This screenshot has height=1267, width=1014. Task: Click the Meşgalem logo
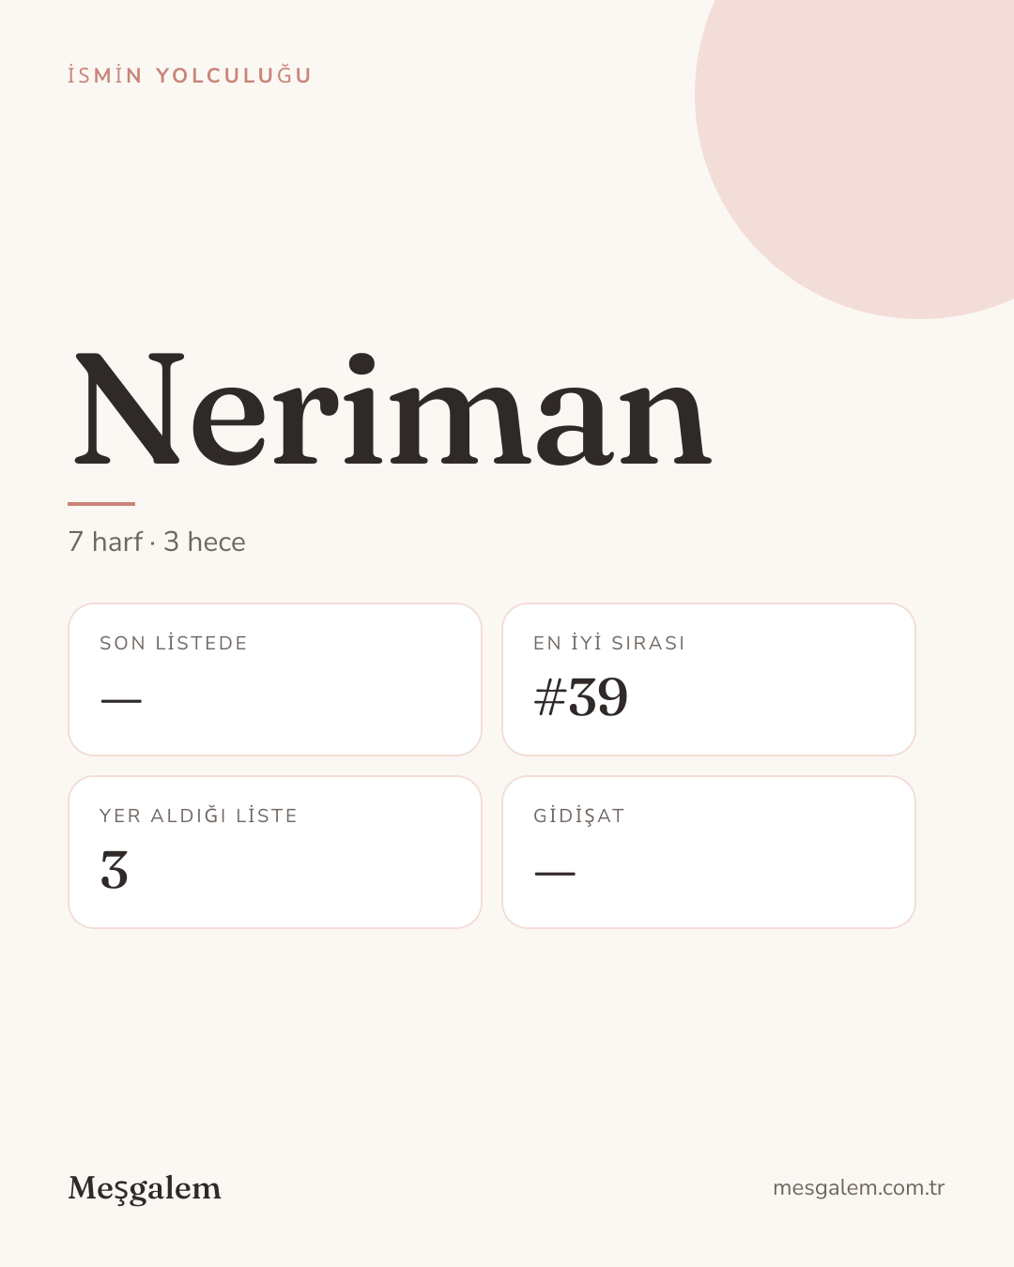(145, 1188)
